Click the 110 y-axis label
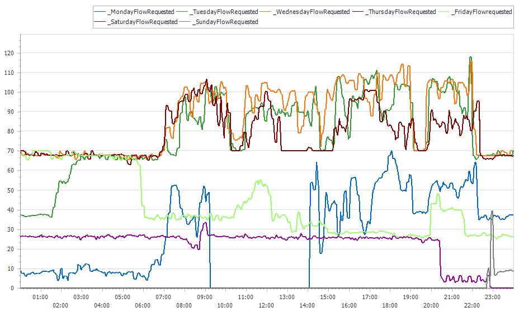Image resolution: width=519 pixels, height=312 pixels. (x=10, y=73)
